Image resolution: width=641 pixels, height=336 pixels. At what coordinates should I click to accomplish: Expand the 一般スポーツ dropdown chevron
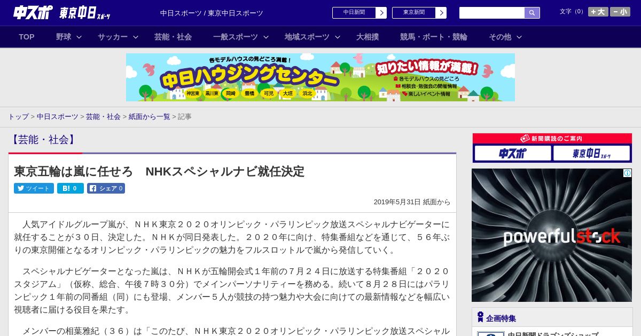pyautogui.click(x=266, y=37)
